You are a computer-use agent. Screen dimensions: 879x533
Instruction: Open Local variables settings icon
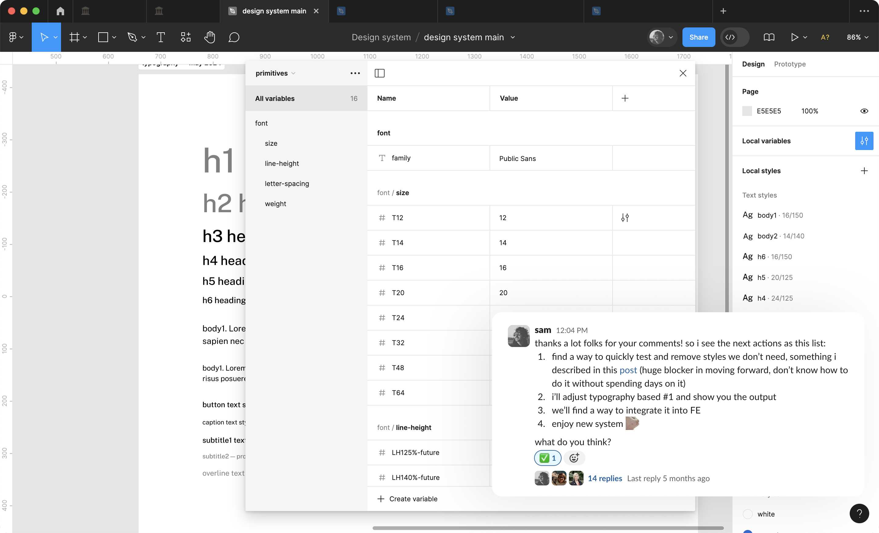click(864, 141)
